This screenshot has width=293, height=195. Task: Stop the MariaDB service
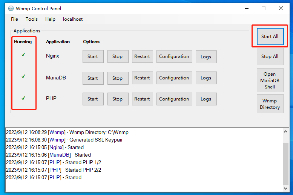[118, 78]
